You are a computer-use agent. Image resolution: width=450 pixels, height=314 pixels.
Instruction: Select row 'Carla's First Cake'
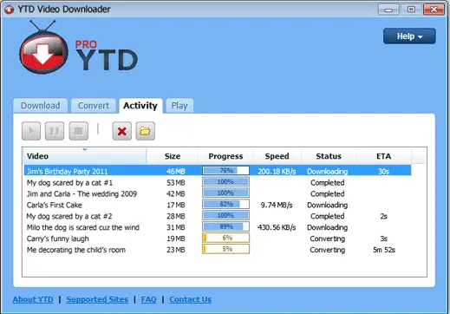click(x=218, y=205)
